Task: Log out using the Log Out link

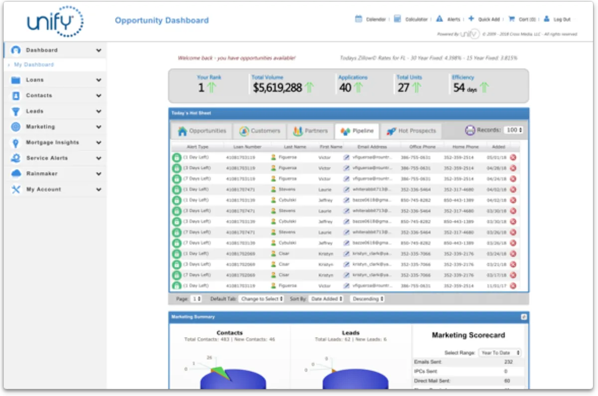Action: point(562,19)
